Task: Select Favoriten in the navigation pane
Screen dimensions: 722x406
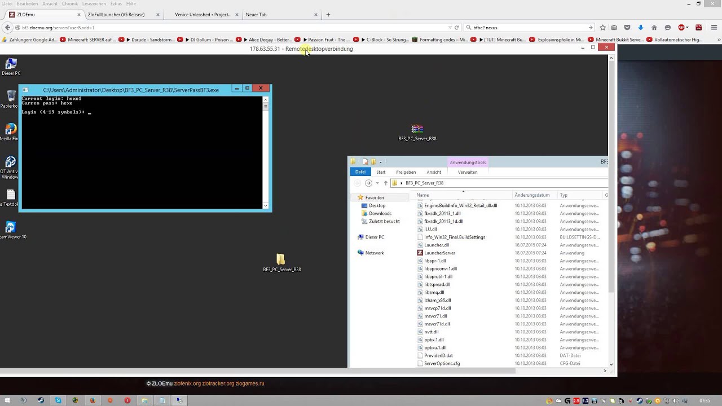Action: (375, 197)
